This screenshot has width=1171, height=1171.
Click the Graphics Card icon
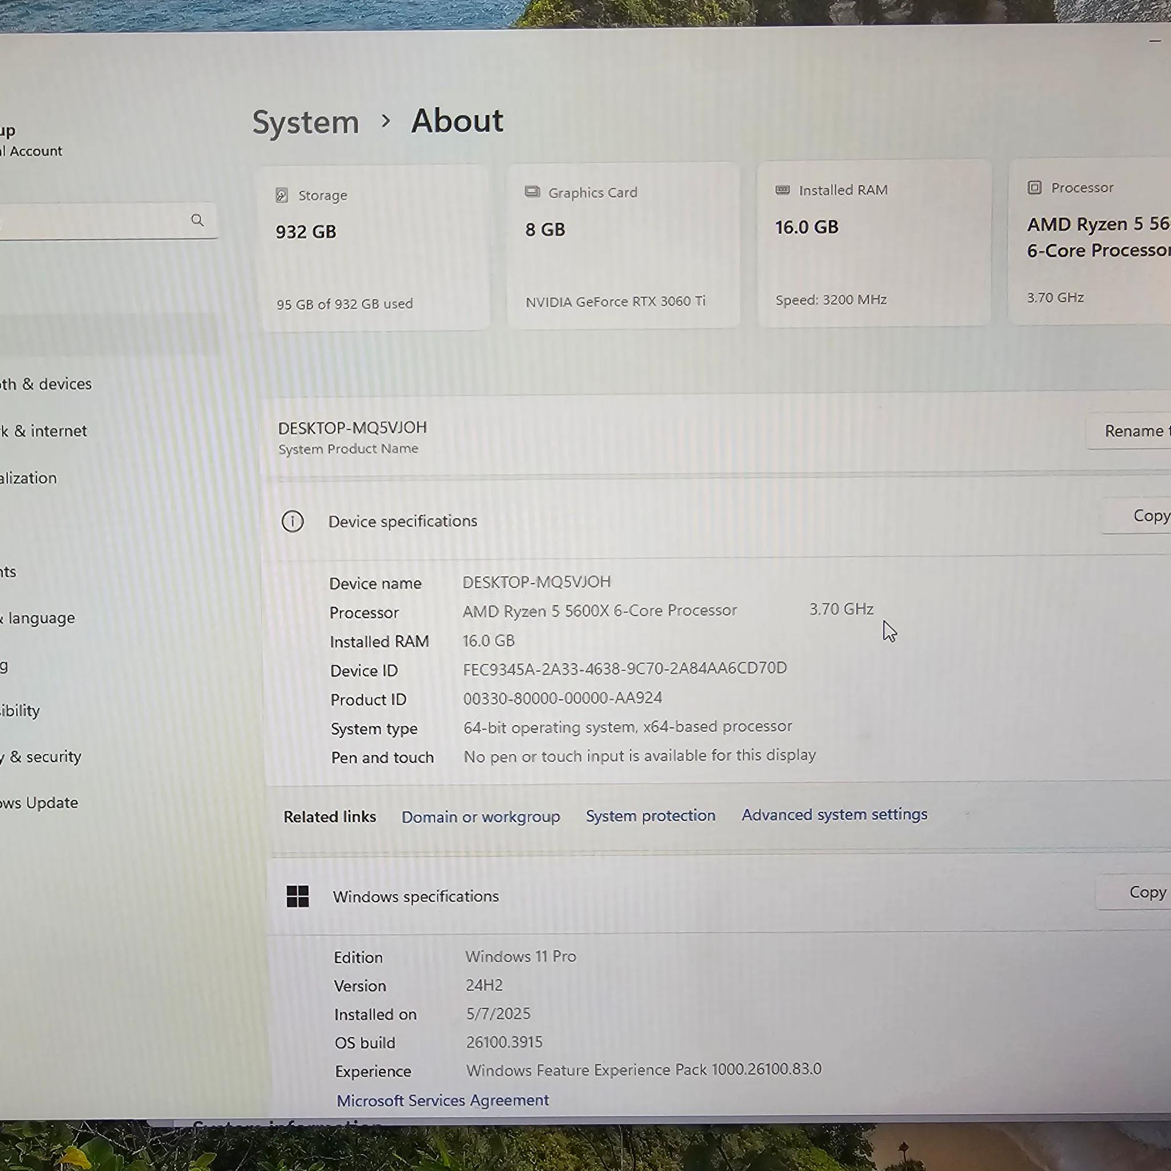532,192
